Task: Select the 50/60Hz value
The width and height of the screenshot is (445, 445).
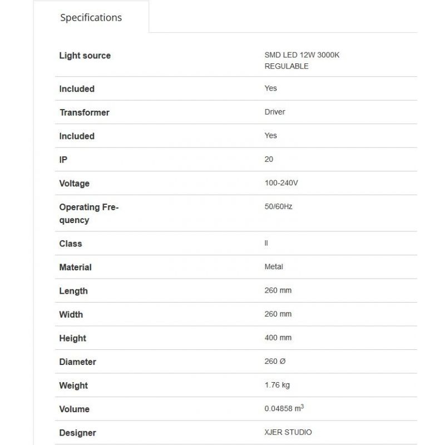Action: 278,206
